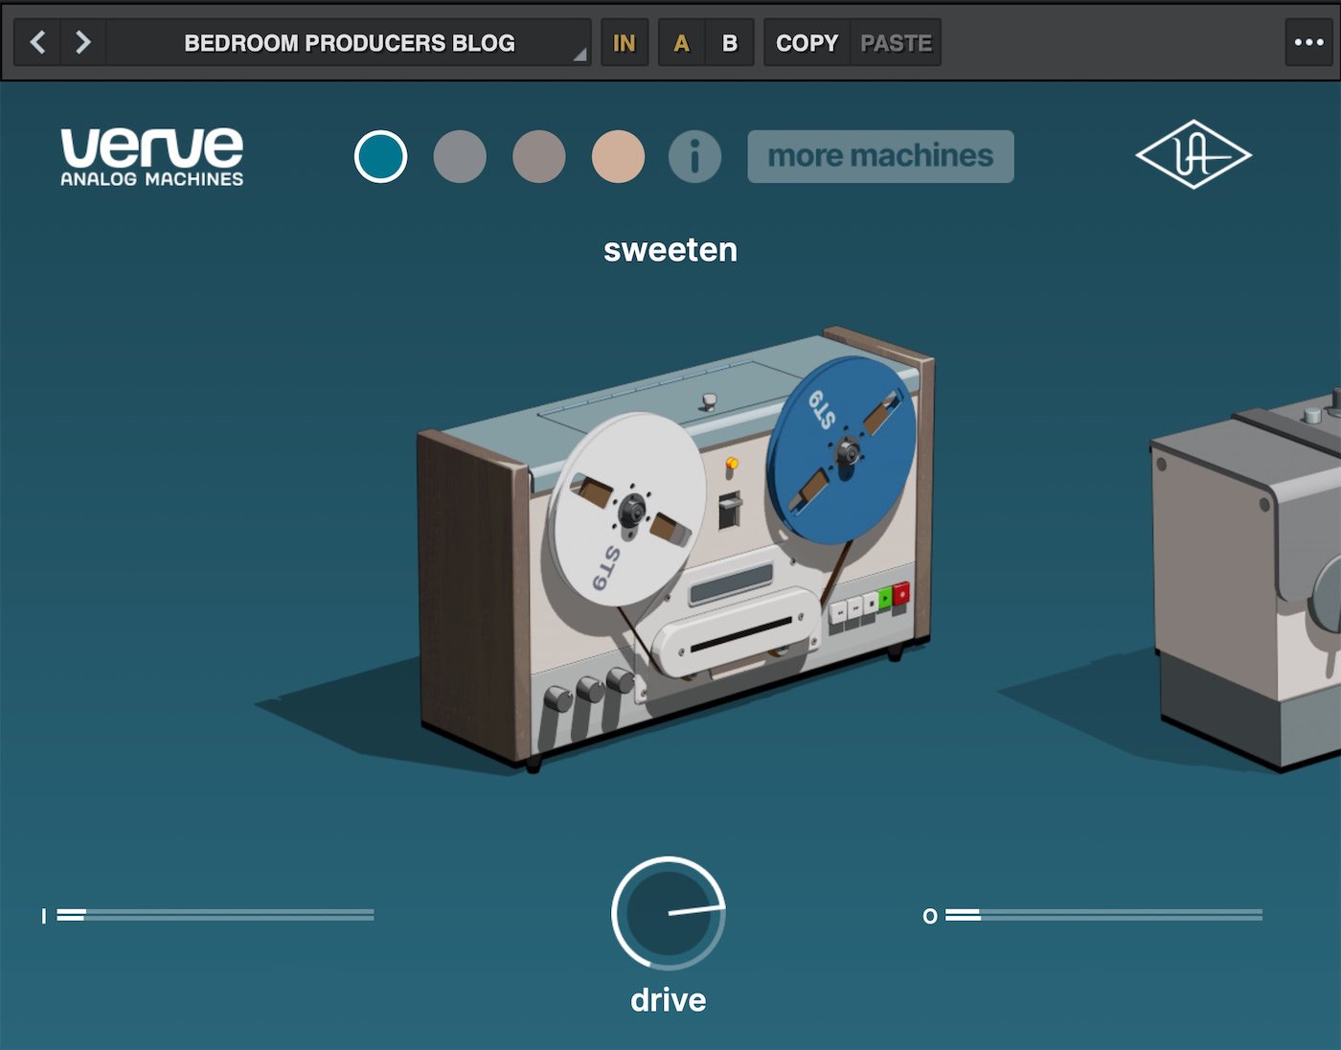Click the drive label text
This screenshot has width=1341, height=1050.
[669, 1000]
